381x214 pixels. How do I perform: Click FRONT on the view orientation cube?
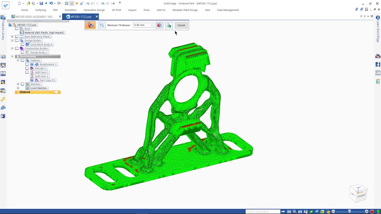pos(361,196)
